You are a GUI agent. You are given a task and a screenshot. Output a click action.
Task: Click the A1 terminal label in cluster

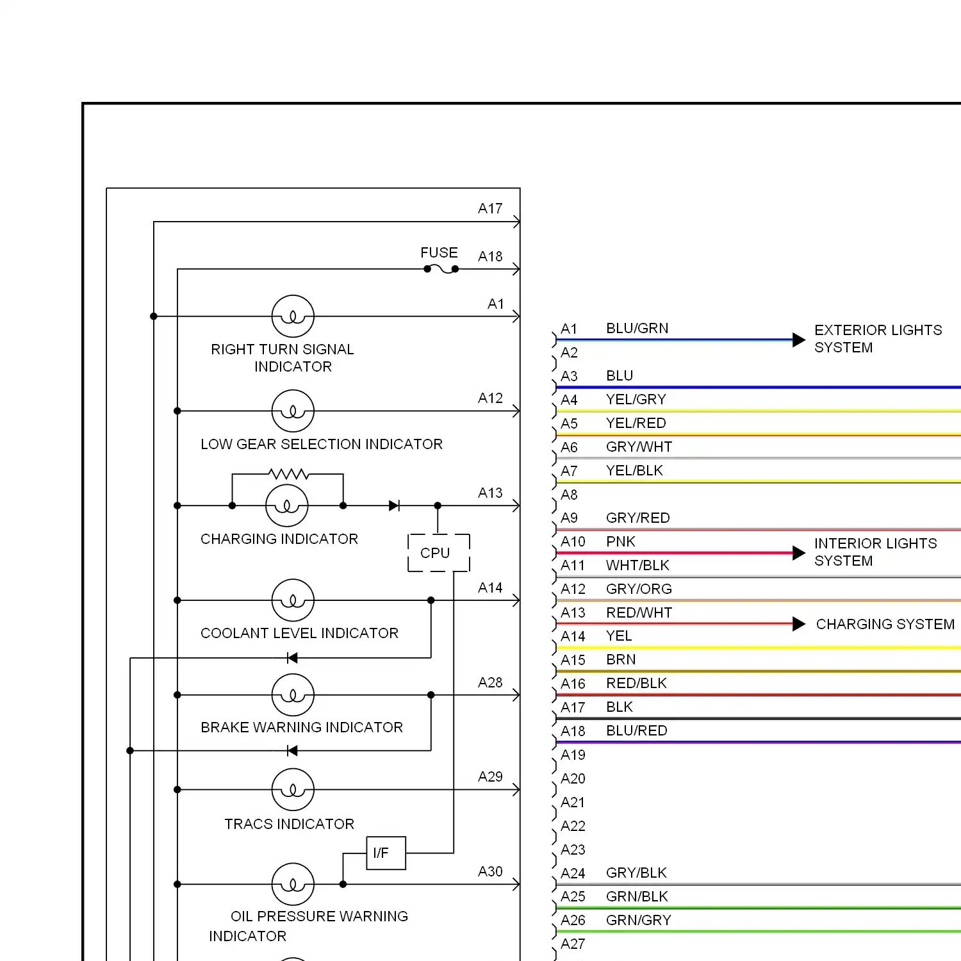coord(496,304)
